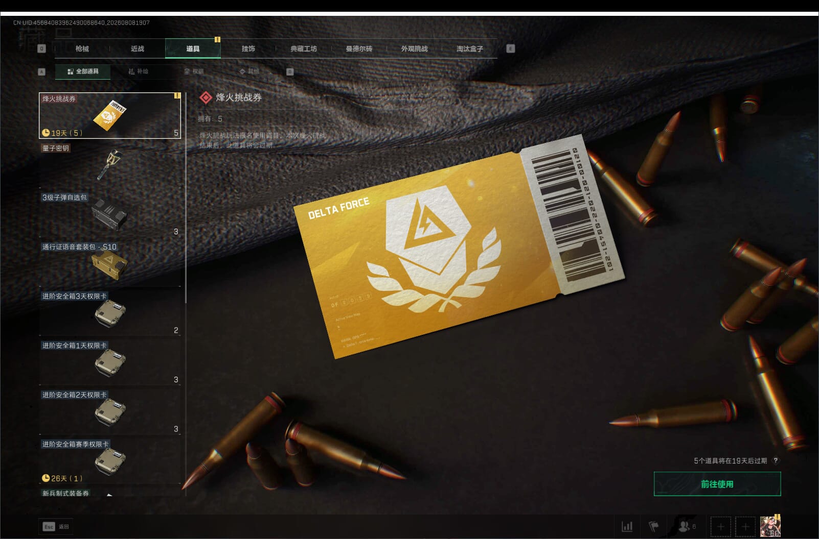Image resolution: width=819 pixels, height=539 pixels.
Task: Click the 5个道具将在19天后过期 notice
Action: pyautogui.click(x=730, y=461)
